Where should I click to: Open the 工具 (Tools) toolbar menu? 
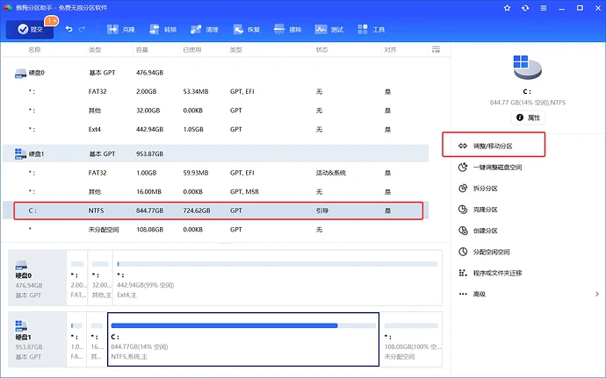click(x=372, y=30)
